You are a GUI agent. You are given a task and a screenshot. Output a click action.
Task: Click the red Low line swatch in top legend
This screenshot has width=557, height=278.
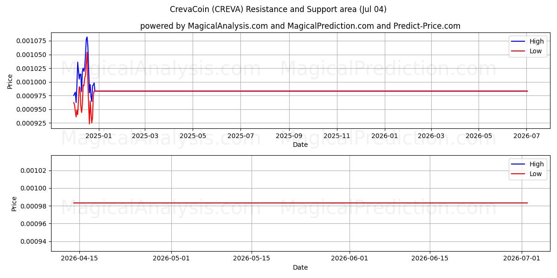[518, 51]
